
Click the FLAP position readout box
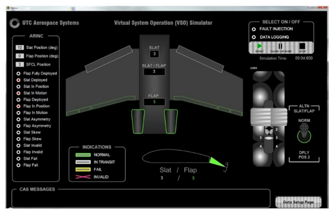pyautogui.click(x=155, y=102)
